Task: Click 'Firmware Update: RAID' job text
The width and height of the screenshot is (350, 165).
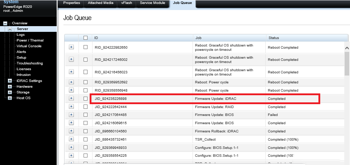Action: click(x=214, y=107)
